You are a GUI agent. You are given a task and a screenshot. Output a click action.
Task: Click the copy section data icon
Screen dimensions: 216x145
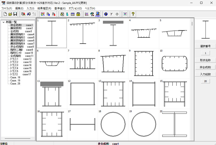pyautogui.click(x=23, y=14)
